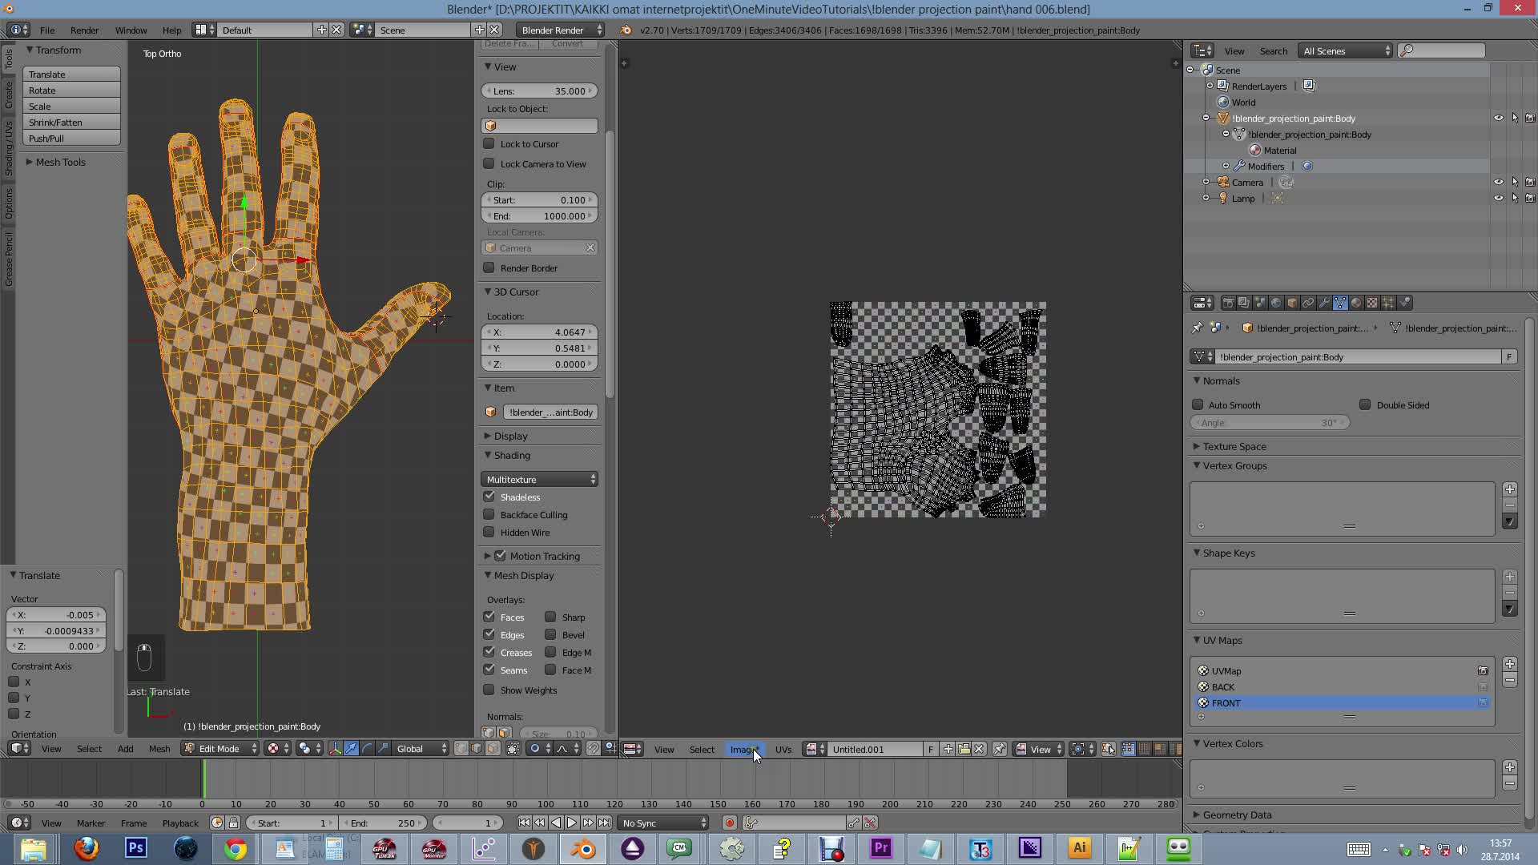Open the Multitexture shading dropdown
The width and height of the screenshot is (1538, 865).
540,480
